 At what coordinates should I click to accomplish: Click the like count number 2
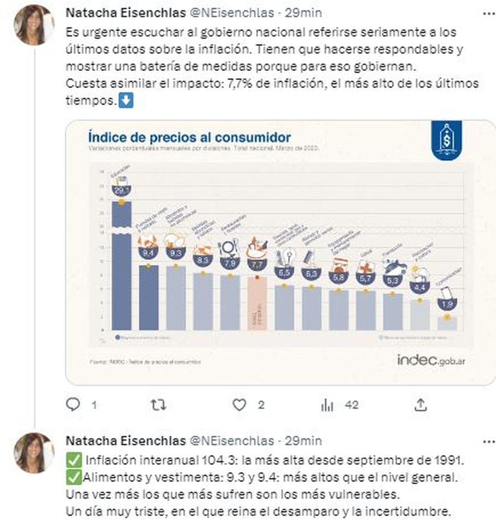point(261,405)
